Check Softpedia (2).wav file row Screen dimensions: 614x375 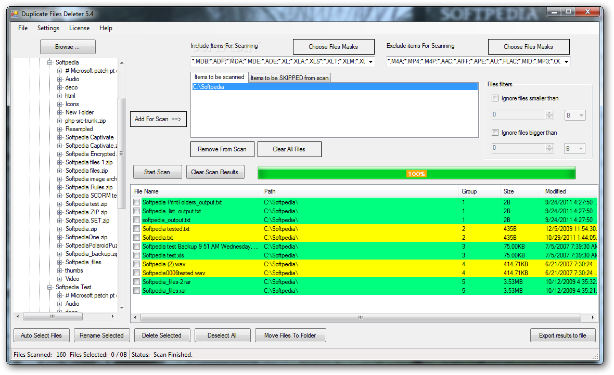(137, 264)
